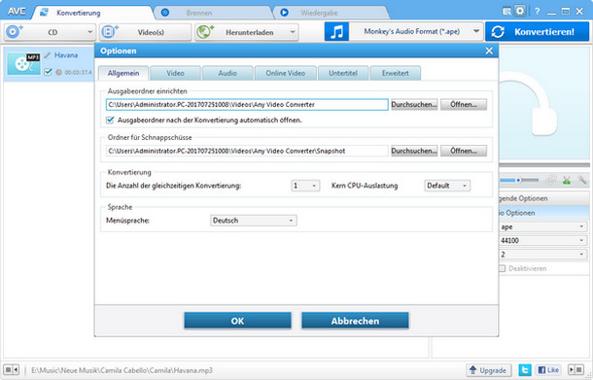This screenshot has height=380, width=593.
Task: Click the Upgrade arrow button
Action: [488, 369]
